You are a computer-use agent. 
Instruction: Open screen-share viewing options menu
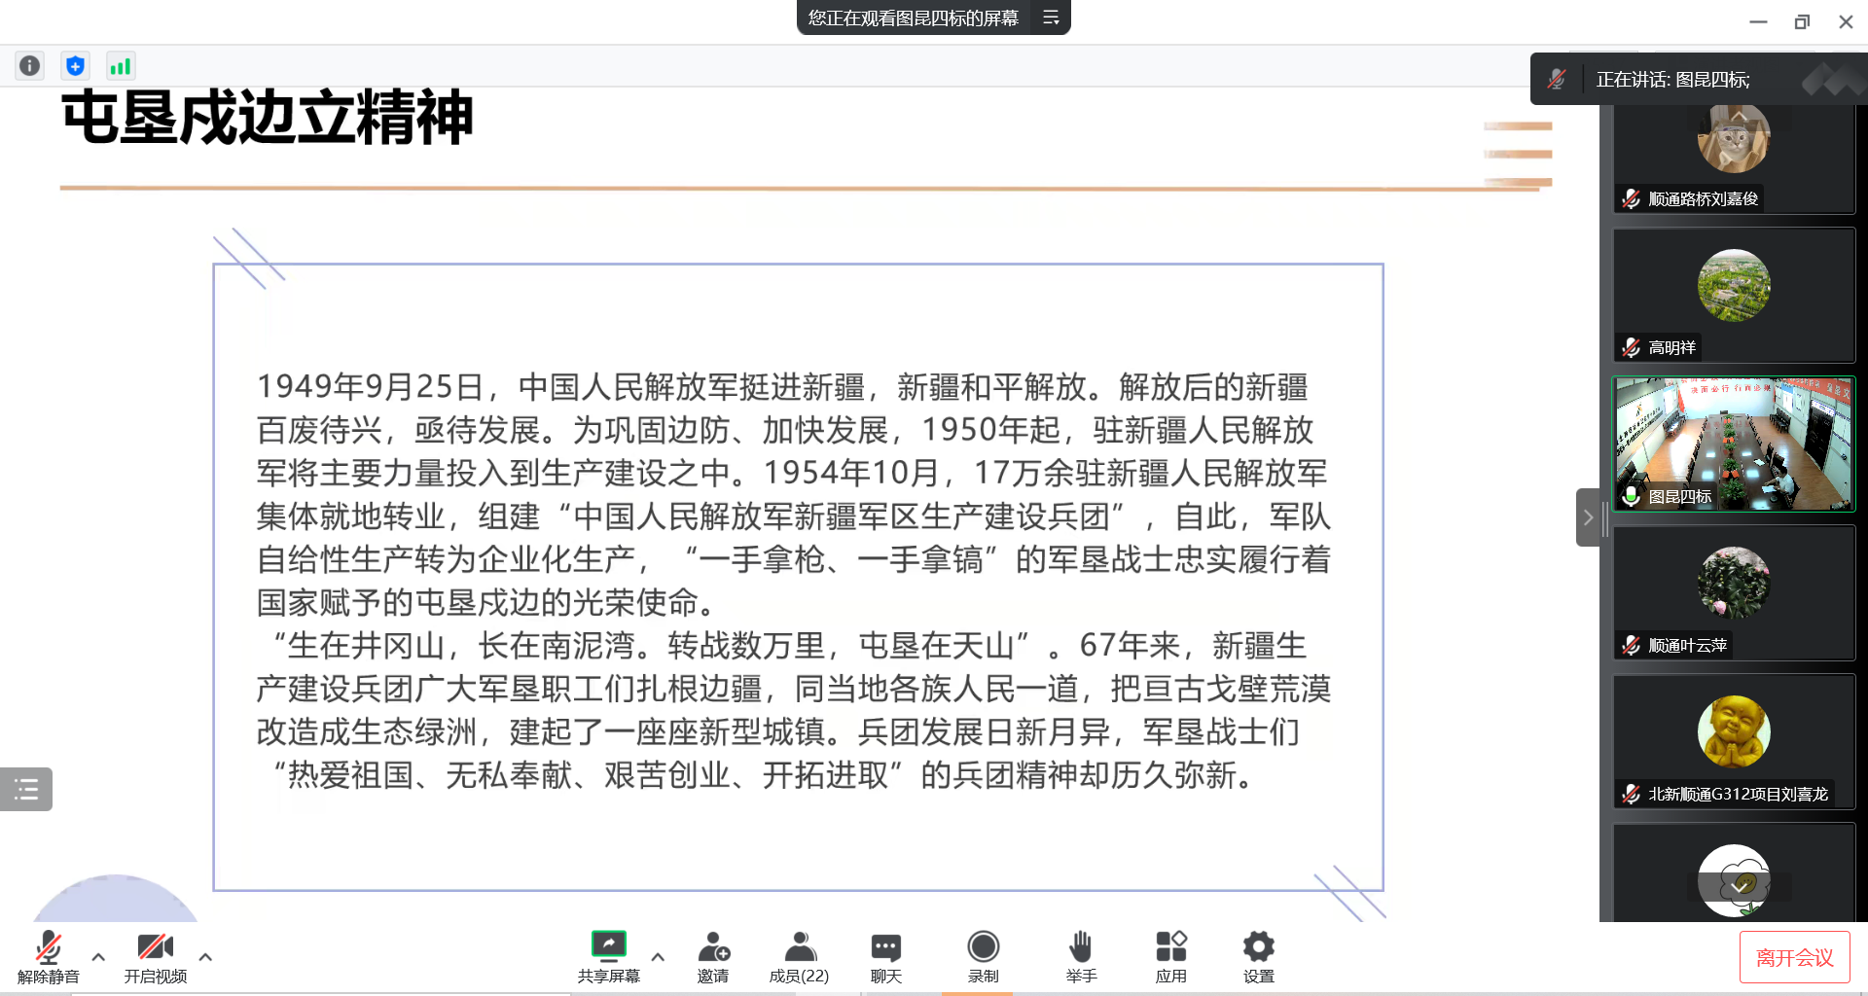pos(1051,18)
